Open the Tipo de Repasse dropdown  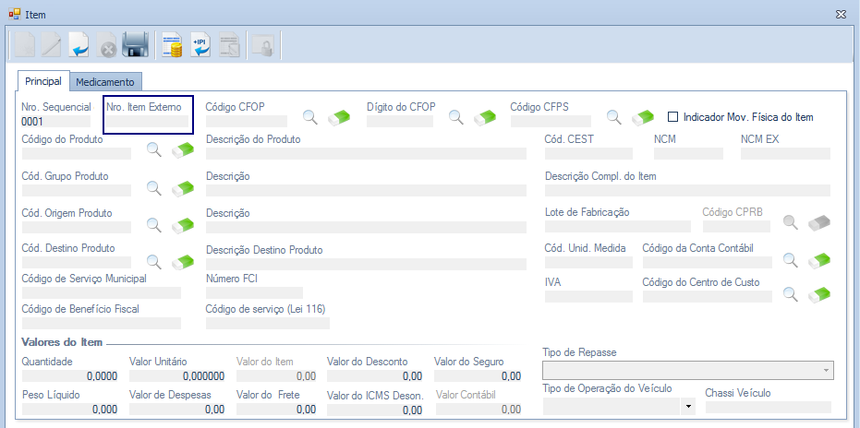coord(826,371)
